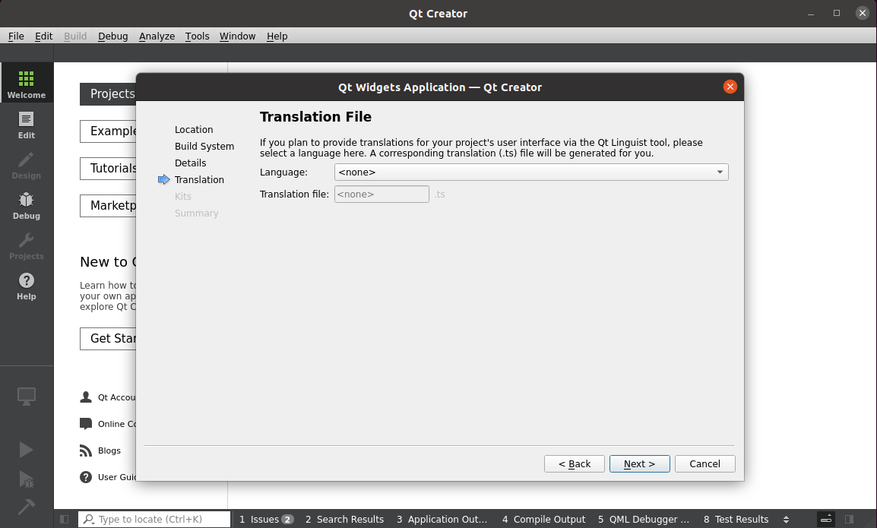Switch to Welcome mode in sidebar
The image size is (877, 528).
click(x=27, y=83)
